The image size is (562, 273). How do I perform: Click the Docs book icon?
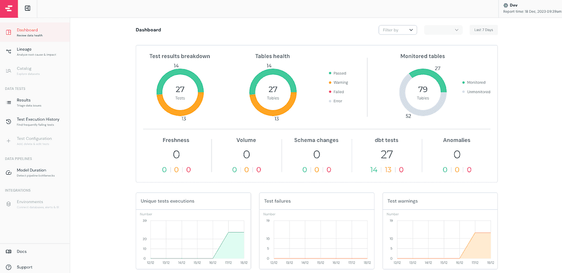click(x=8, y=251)
